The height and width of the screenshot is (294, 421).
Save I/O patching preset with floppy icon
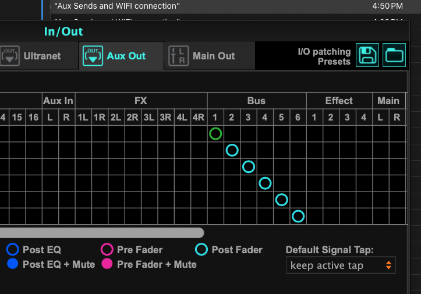coord(367,55)
